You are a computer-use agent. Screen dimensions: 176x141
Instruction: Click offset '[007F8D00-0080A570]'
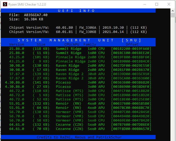pos(131,129)
